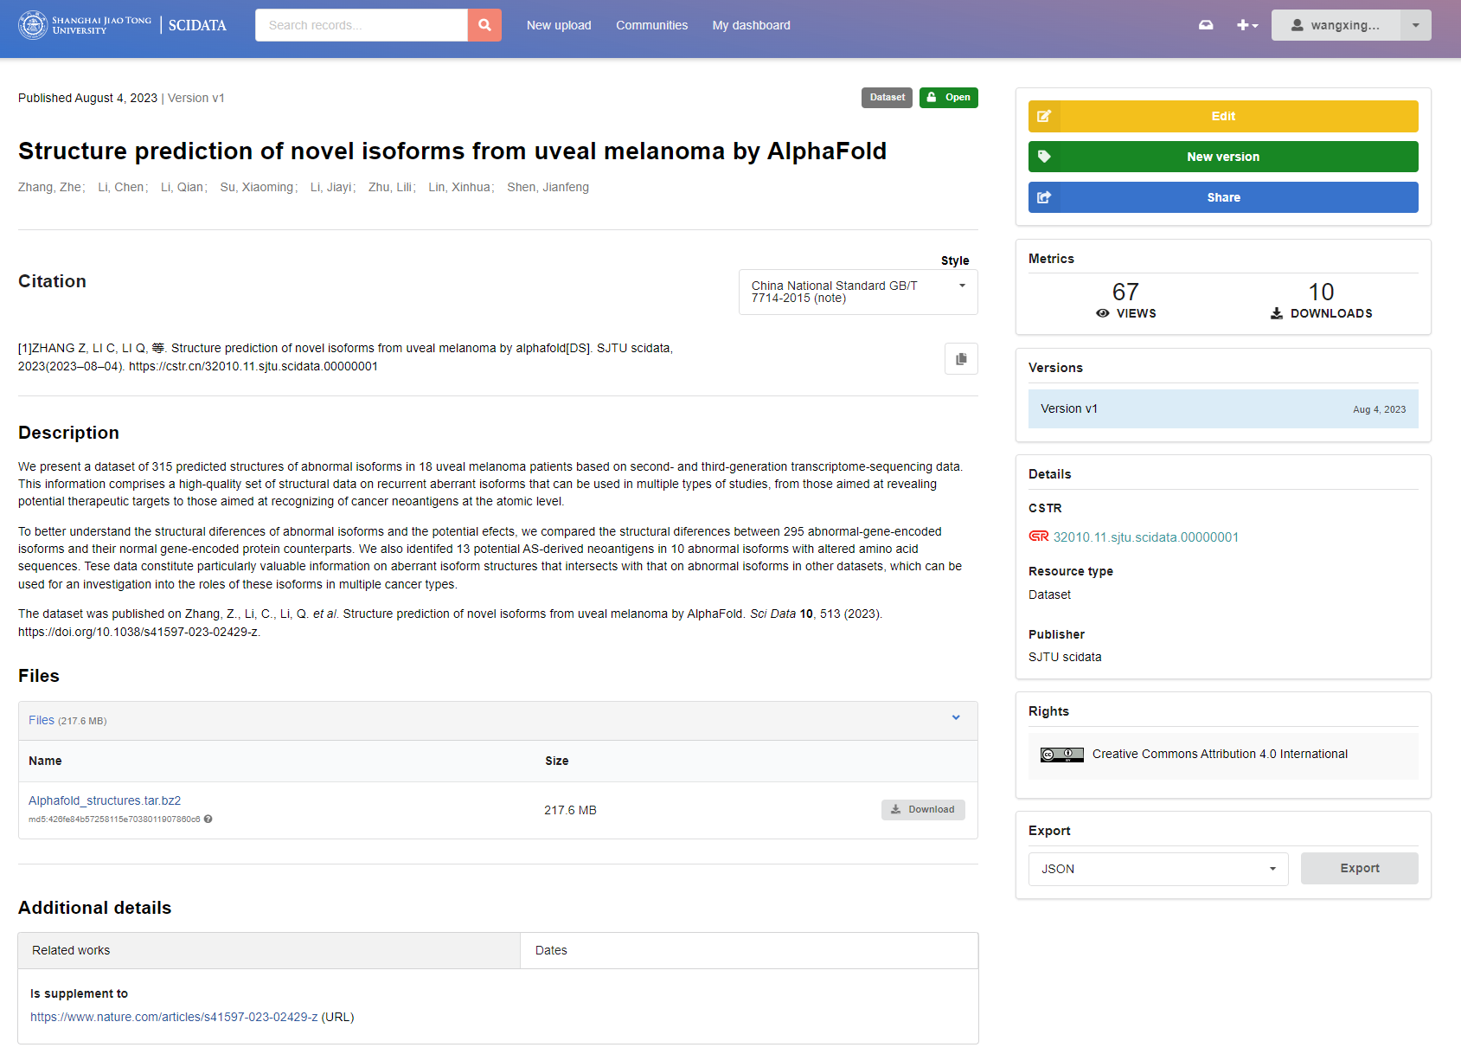Click author Zhang, Zhe
Image resolution: width=1461 pixels, height=1054 pixels.
click(50, 187)
